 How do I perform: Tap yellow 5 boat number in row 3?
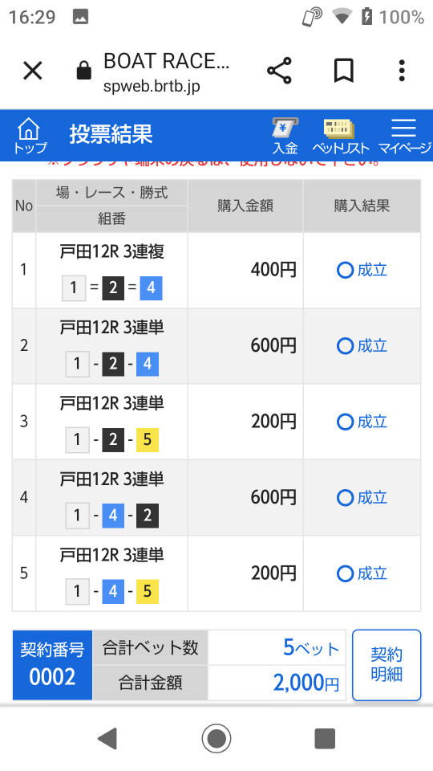coord(148,439)
